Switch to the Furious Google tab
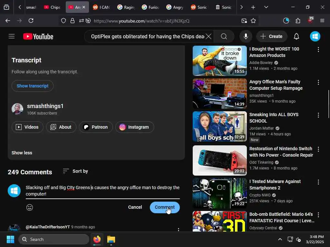 [150, 7]
